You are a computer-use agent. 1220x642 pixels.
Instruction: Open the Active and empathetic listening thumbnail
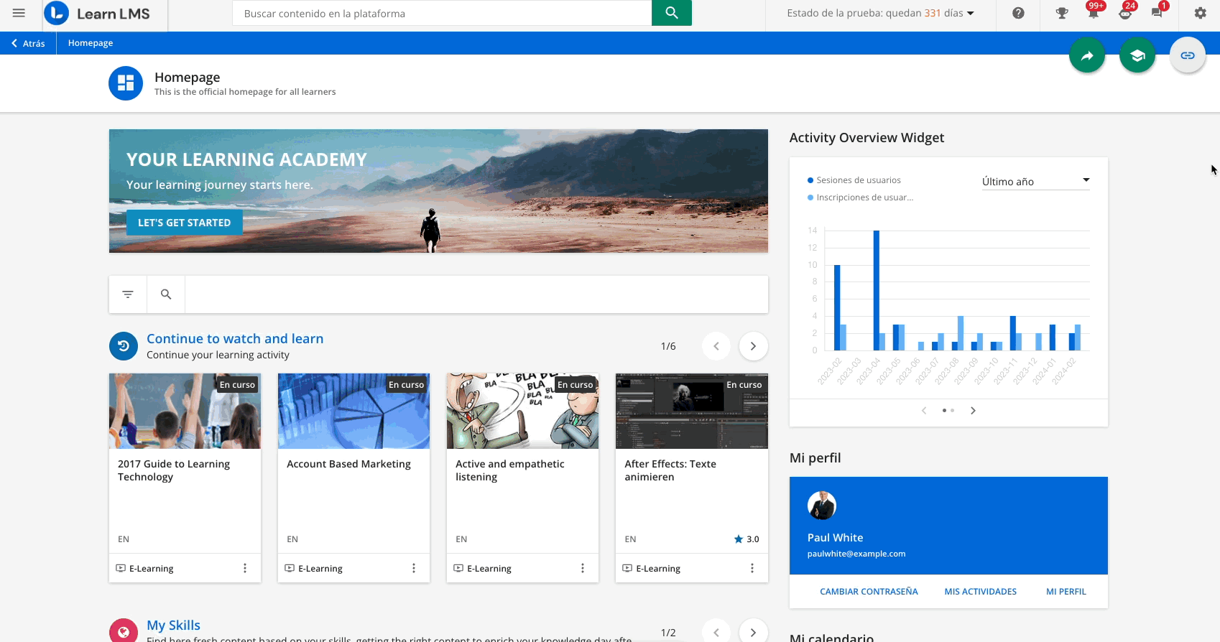click(x=522, y=411)
